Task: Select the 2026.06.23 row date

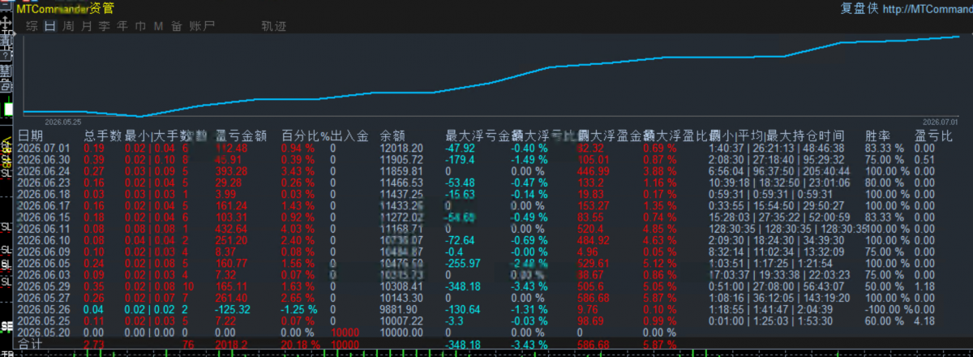Action: 43,183
